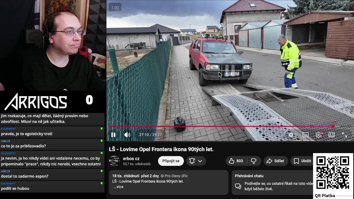Mute the video with speaker icon

point(127,135)
